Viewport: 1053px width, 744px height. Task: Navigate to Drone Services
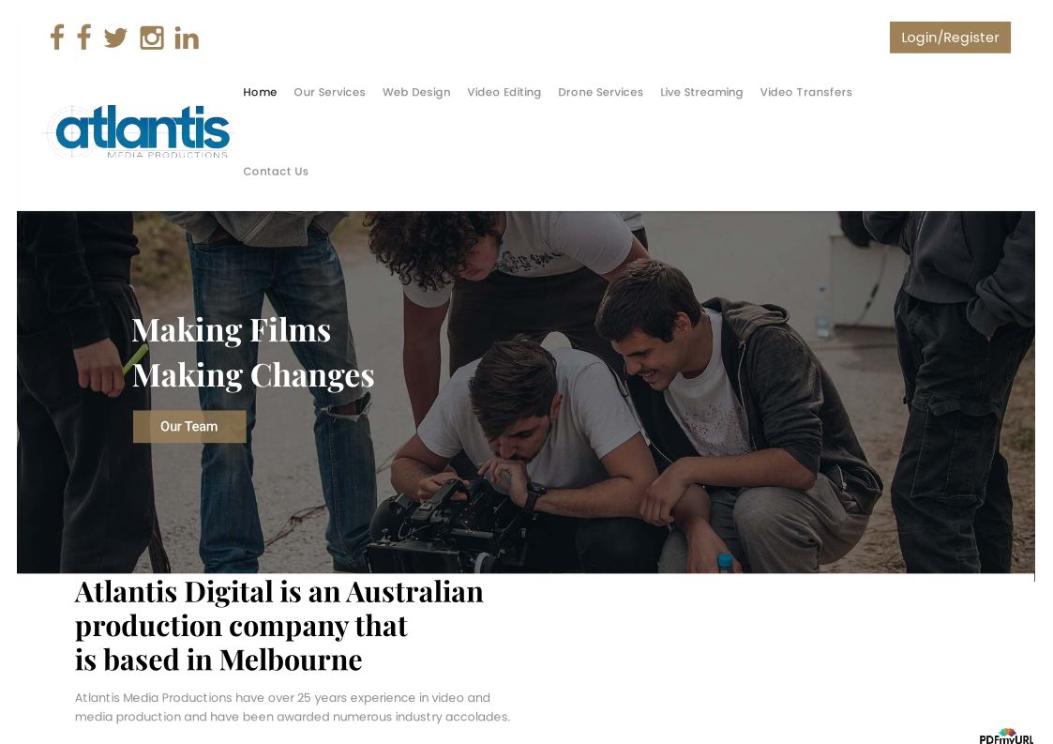600,92
